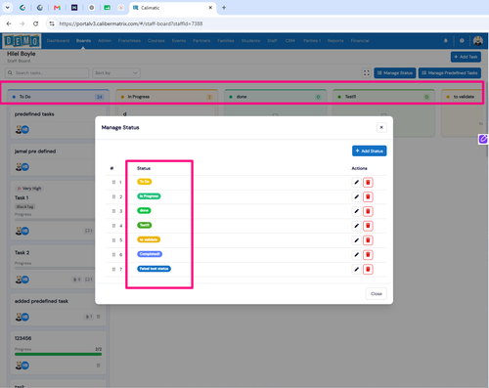Open the Chrome tab search dropdown arrow
The width and height of the screenshot is (489, 388).
point(7,8)
